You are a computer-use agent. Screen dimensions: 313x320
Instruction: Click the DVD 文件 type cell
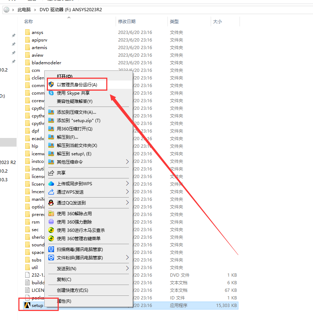click(x=180, y=275)
